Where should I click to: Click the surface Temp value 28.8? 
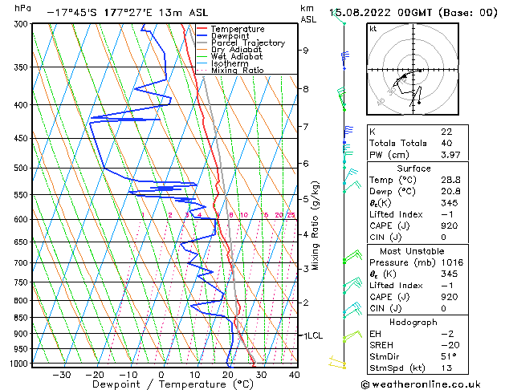click(x=450, y=180)
